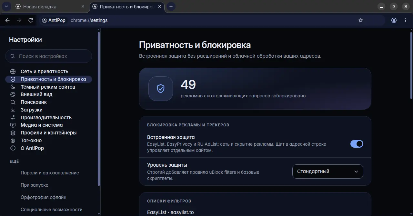Toggle the Встроенная защита switch
This screenshot has height=216, width=413.
tap(357, 144)
